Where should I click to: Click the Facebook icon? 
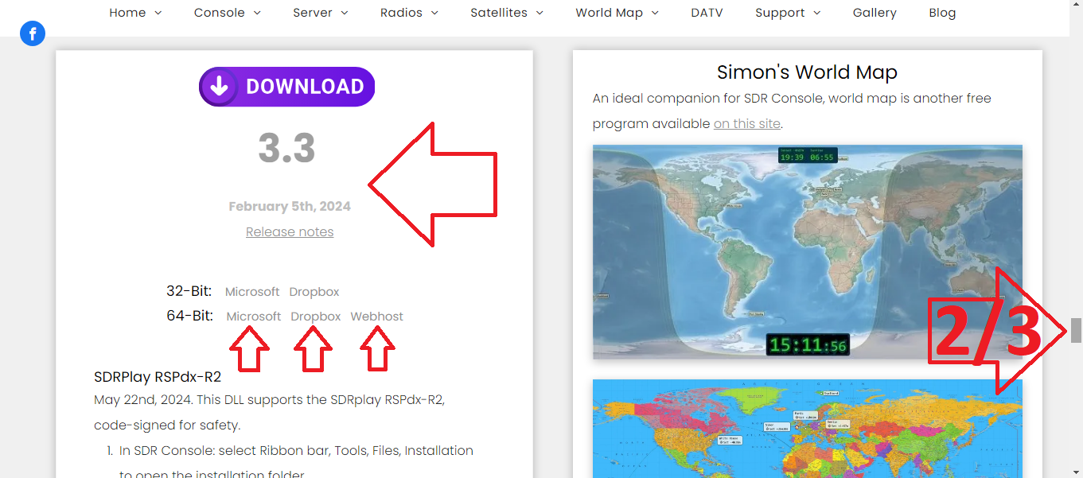(x=33, y=33)
